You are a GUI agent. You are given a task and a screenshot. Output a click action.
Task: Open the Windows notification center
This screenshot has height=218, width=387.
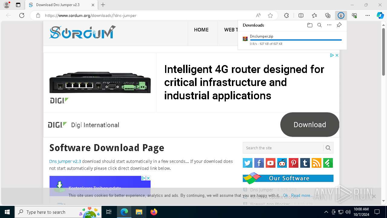[x=377, y=212]
